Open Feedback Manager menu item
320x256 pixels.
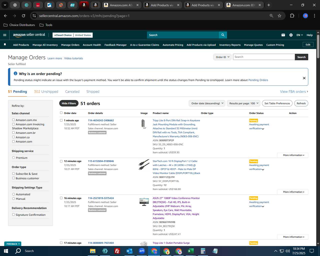[x=115, y=45]
